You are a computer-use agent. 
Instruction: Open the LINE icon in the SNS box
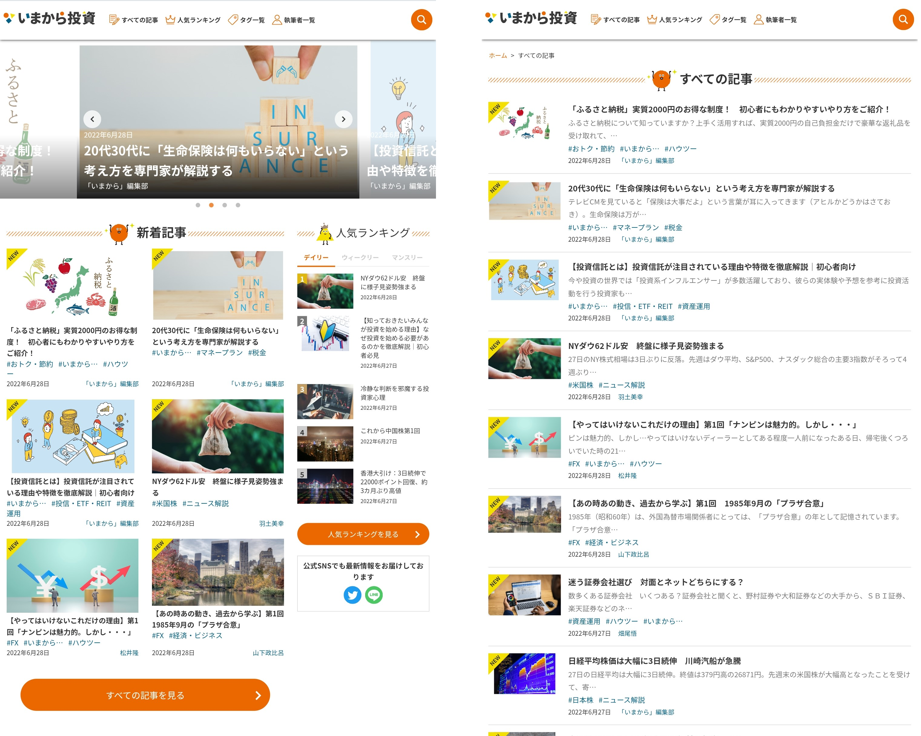tap(374, 595)
